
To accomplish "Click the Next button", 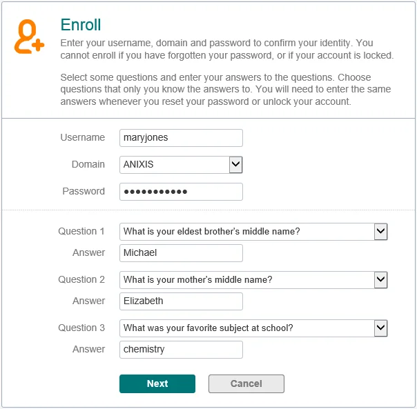I will click(157, 383).
